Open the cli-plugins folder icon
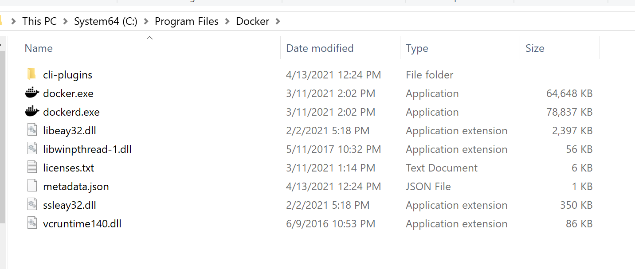 point(31,74)
